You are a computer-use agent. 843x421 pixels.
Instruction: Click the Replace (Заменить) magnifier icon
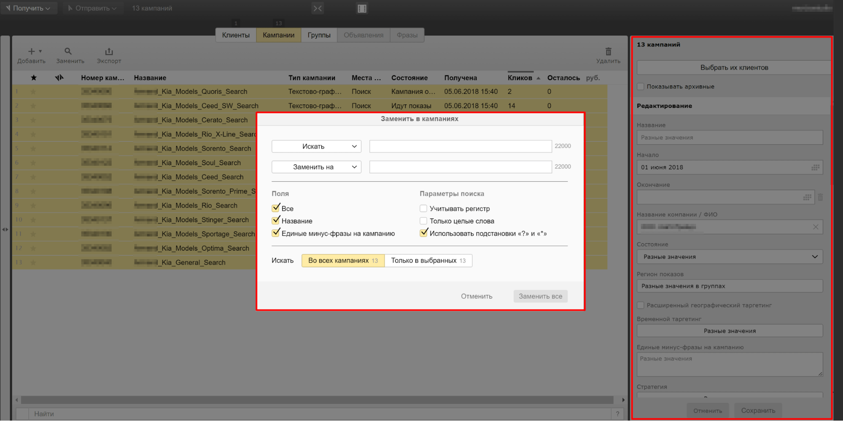[68, 51]
